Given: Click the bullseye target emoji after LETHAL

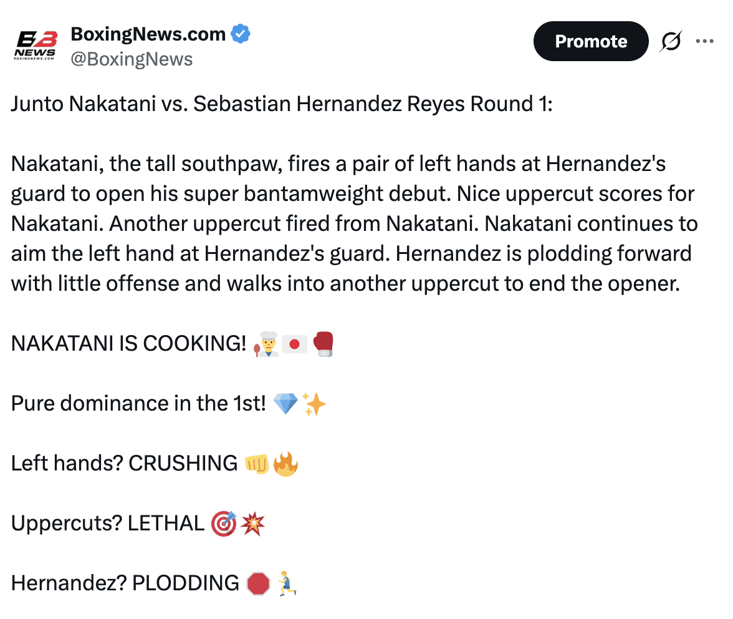Looking at the screenshot, I should [x=224, y=524].
